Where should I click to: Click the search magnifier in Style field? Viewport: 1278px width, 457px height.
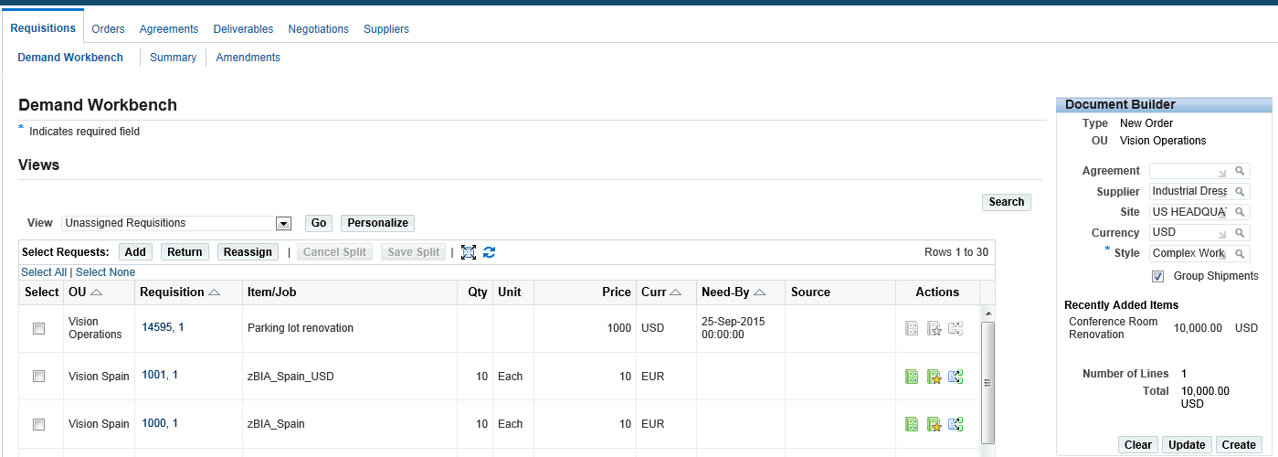click(x=1240, y=253)
